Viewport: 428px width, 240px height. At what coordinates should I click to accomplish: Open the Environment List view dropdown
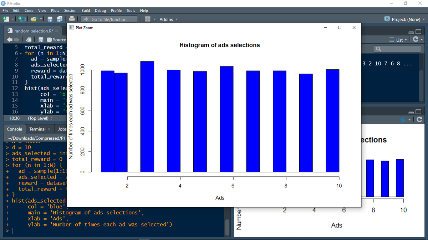(x=398, y=40)
